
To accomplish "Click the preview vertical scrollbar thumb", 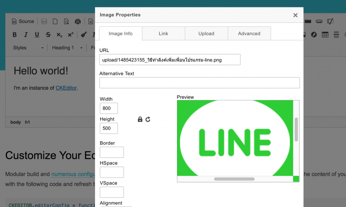I will (x=296, y=129).
